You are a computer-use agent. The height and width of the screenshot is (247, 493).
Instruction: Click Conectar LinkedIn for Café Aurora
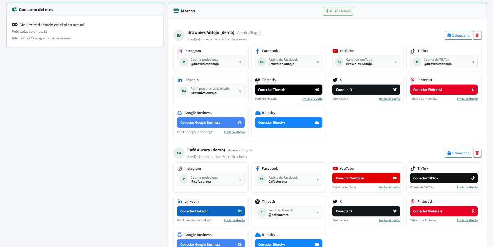(x=211, y=211)
